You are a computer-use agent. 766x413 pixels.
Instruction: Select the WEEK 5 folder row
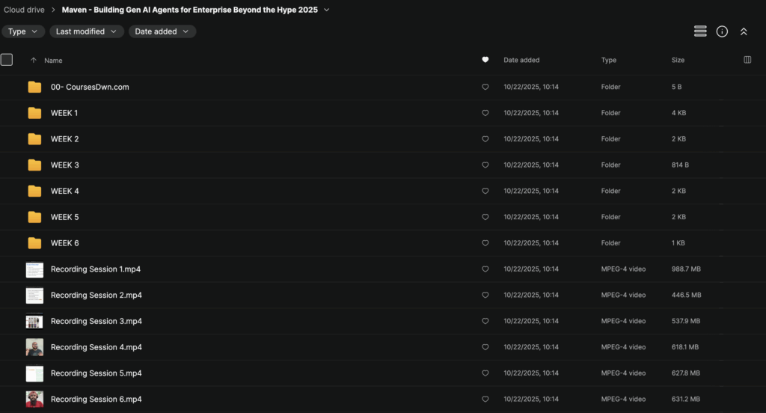point(224,217)
